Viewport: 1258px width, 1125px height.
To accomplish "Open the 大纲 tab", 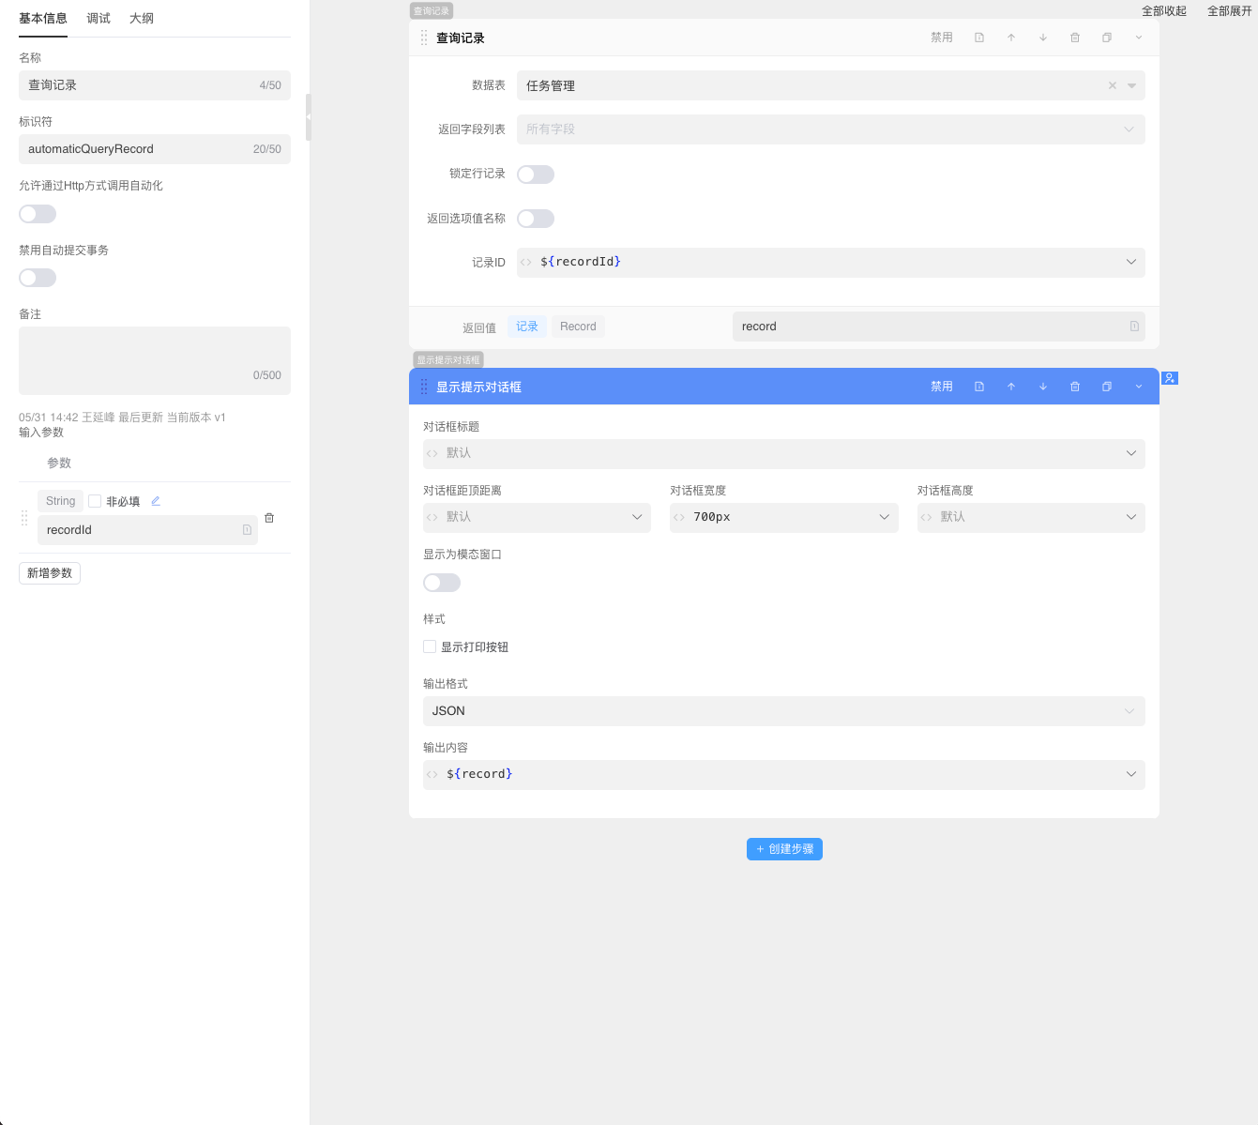I will (142, 18).
